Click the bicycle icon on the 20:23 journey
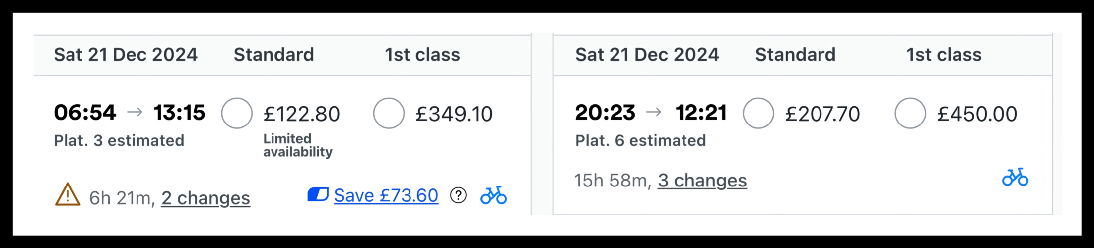The width and height of the screenshot is (1094, 248). point(1015,177)
